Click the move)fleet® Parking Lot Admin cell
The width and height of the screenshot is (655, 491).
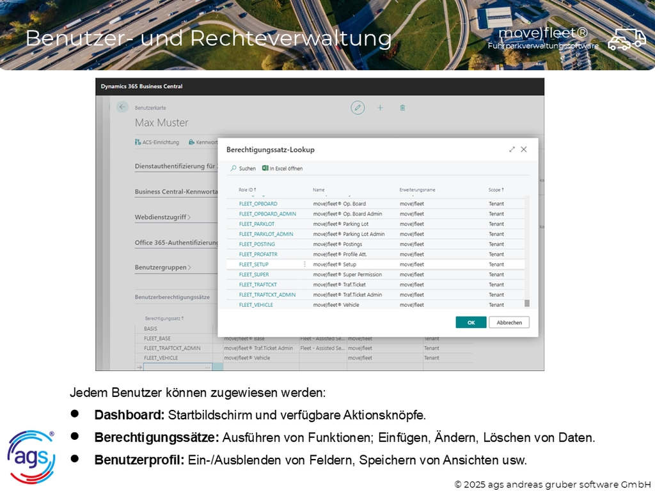click(349, 234)
